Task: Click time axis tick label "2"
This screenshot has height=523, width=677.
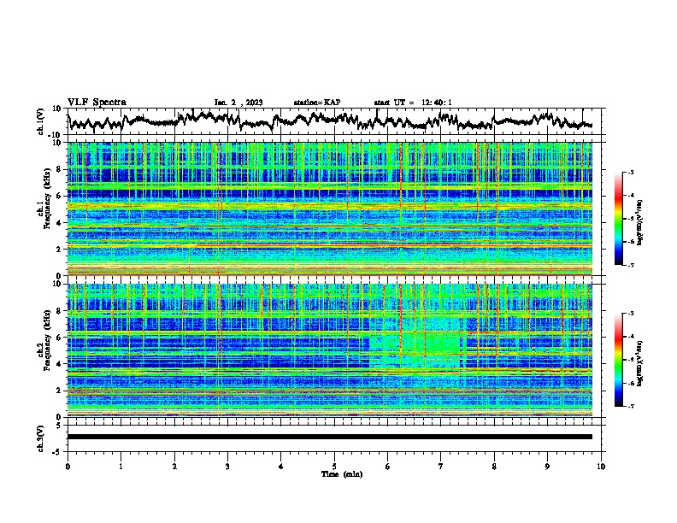Action: 174,467
